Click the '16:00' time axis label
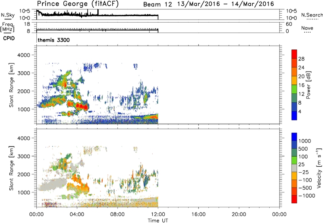Screen dimensions: 323x223 198,215
